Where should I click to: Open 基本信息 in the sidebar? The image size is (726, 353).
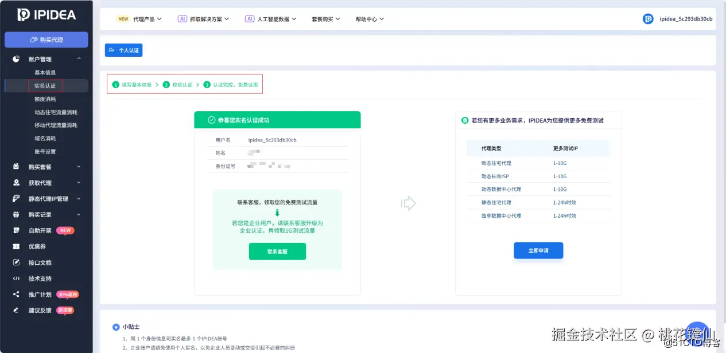[45, 73]
